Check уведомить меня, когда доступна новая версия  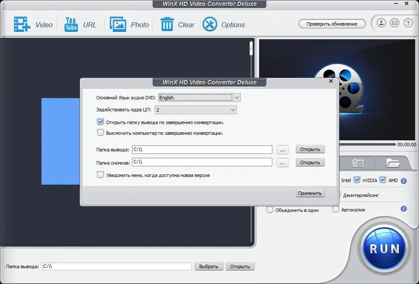[100, 174]
